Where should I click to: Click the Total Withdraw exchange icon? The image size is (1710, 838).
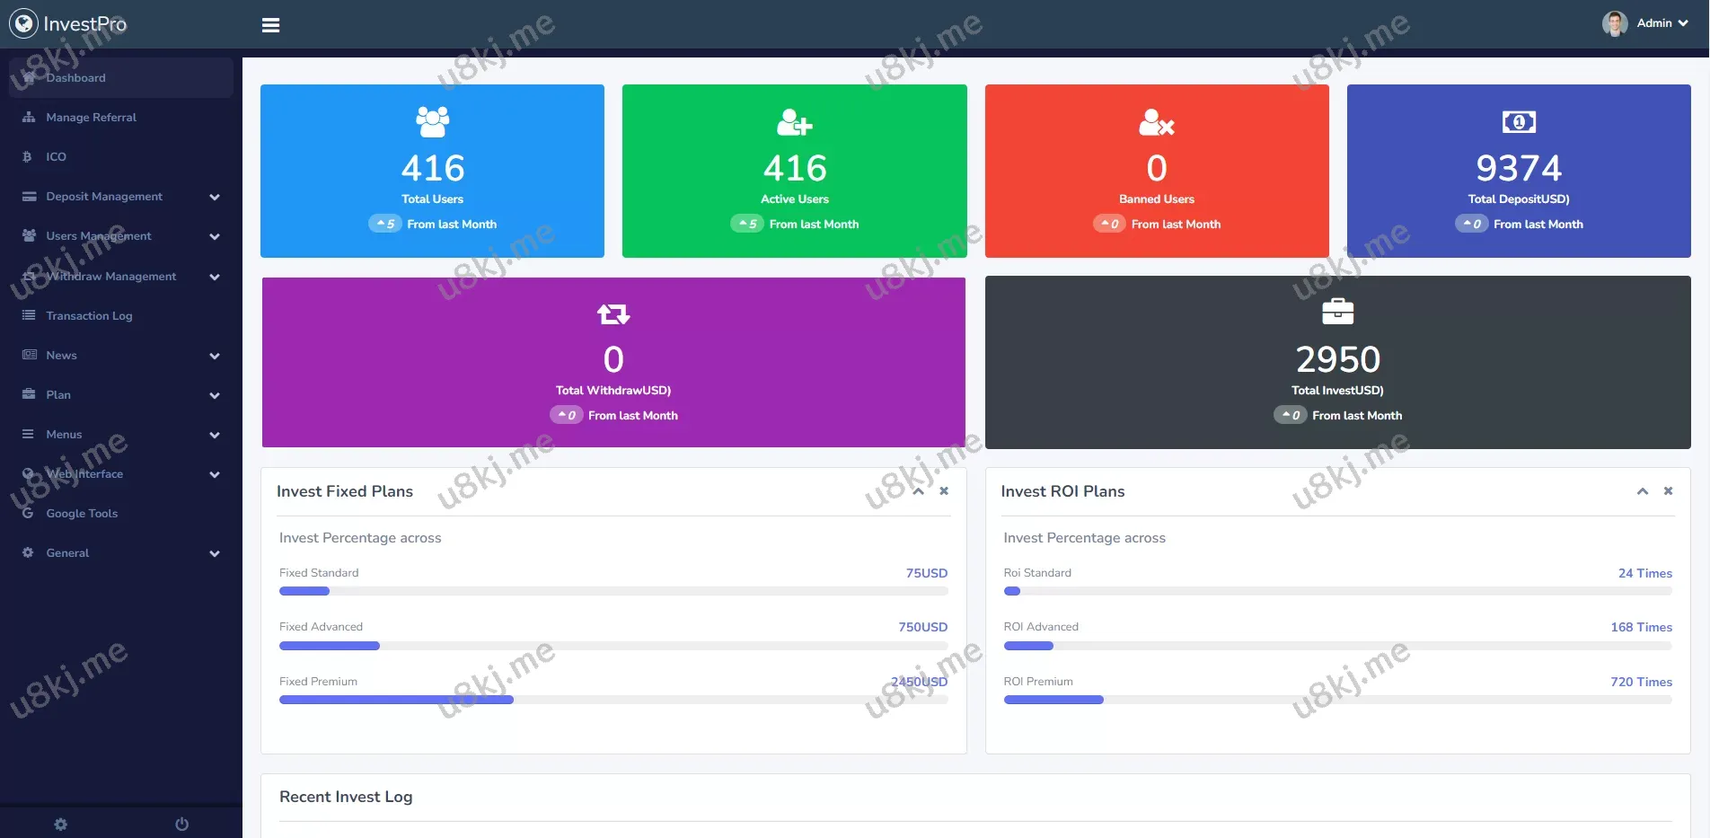613,313
